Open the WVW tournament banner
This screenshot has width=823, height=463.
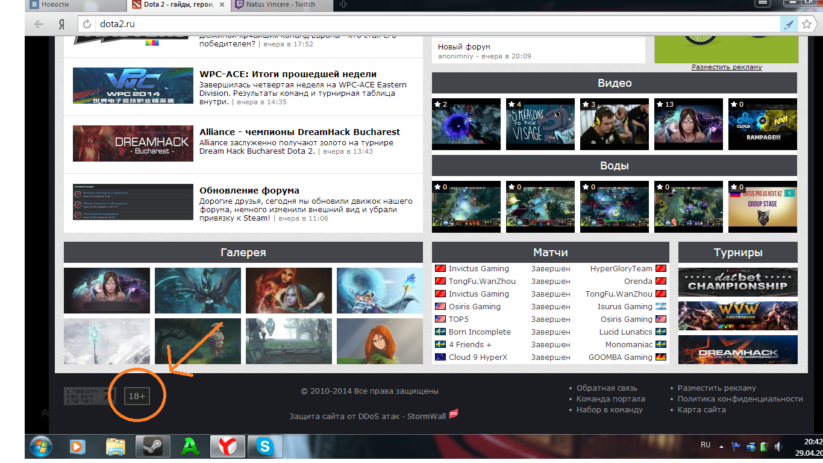(738, 316)
